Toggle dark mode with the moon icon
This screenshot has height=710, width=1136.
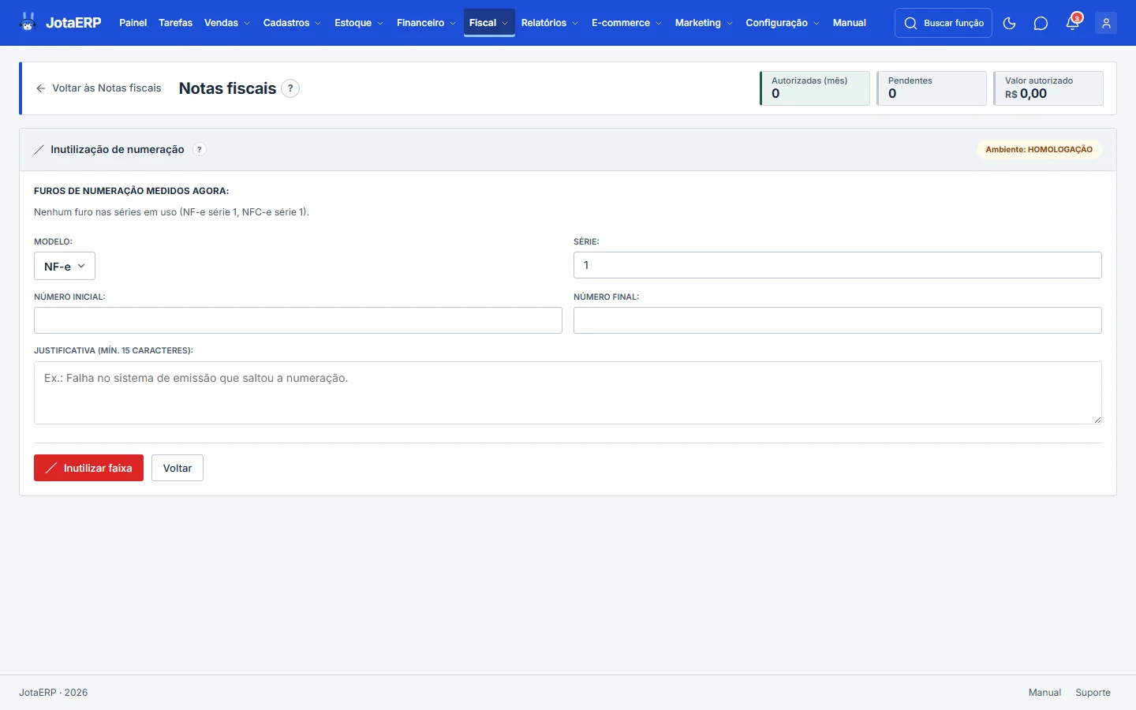click(1009, 23)
